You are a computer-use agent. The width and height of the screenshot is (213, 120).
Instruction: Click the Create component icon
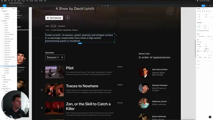105,6
